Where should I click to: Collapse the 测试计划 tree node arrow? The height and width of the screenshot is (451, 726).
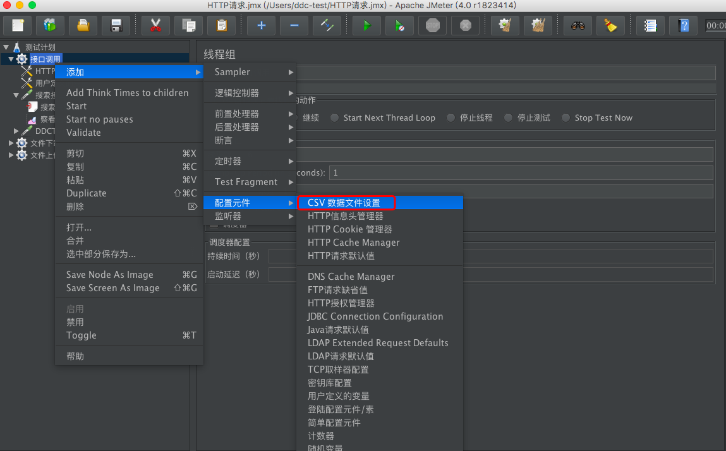(x=6, y=47)
